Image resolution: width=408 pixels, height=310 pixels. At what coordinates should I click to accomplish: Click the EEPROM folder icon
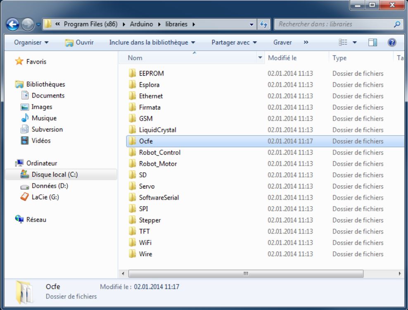[x=132, y=74]
